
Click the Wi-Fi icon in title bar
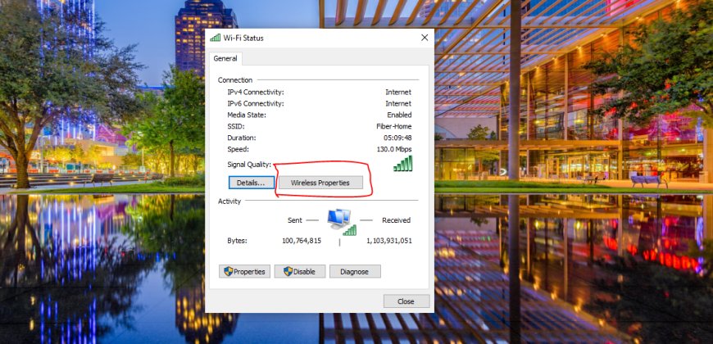[215, 38]
